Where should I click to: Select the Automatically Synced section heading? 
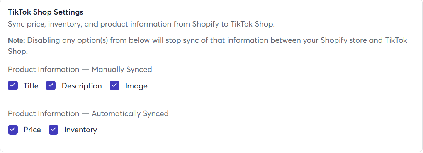[88, 113]
